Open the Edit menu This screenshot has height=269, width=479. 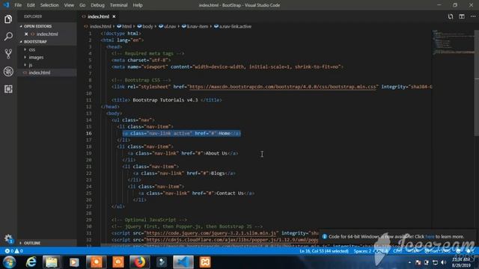click(x=31, y=5)
